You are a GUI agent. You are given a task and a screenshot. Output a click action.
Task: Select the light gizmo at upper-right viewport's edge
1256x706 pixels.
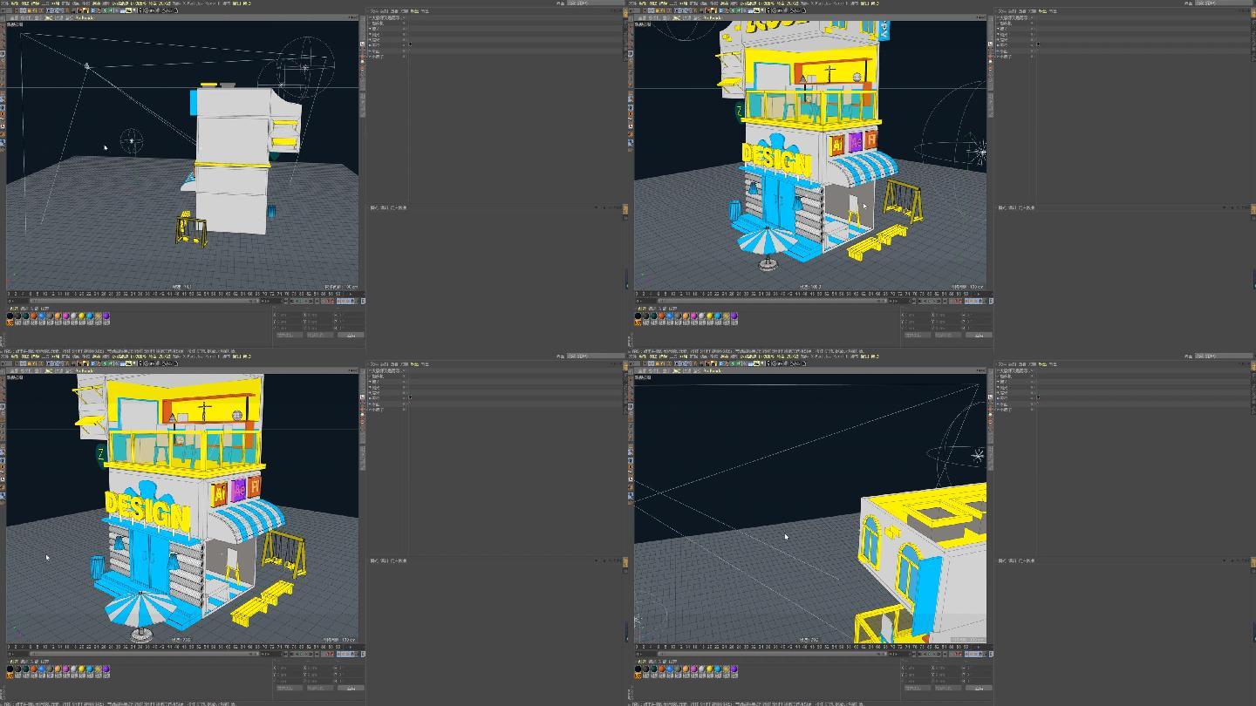(980, 152)
